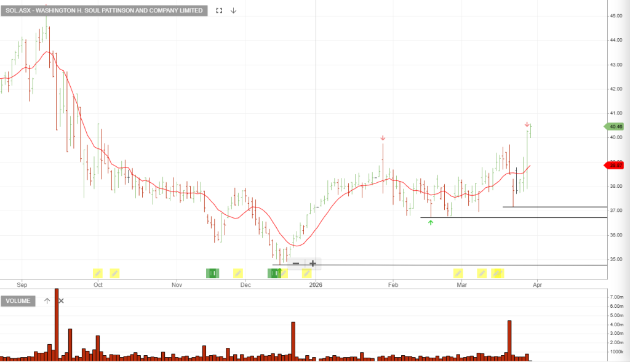This screenshot has height=362, width=630.
Task: Open the yellow note icon in late February
Action: pyautogui.click(x=458, y=273)
